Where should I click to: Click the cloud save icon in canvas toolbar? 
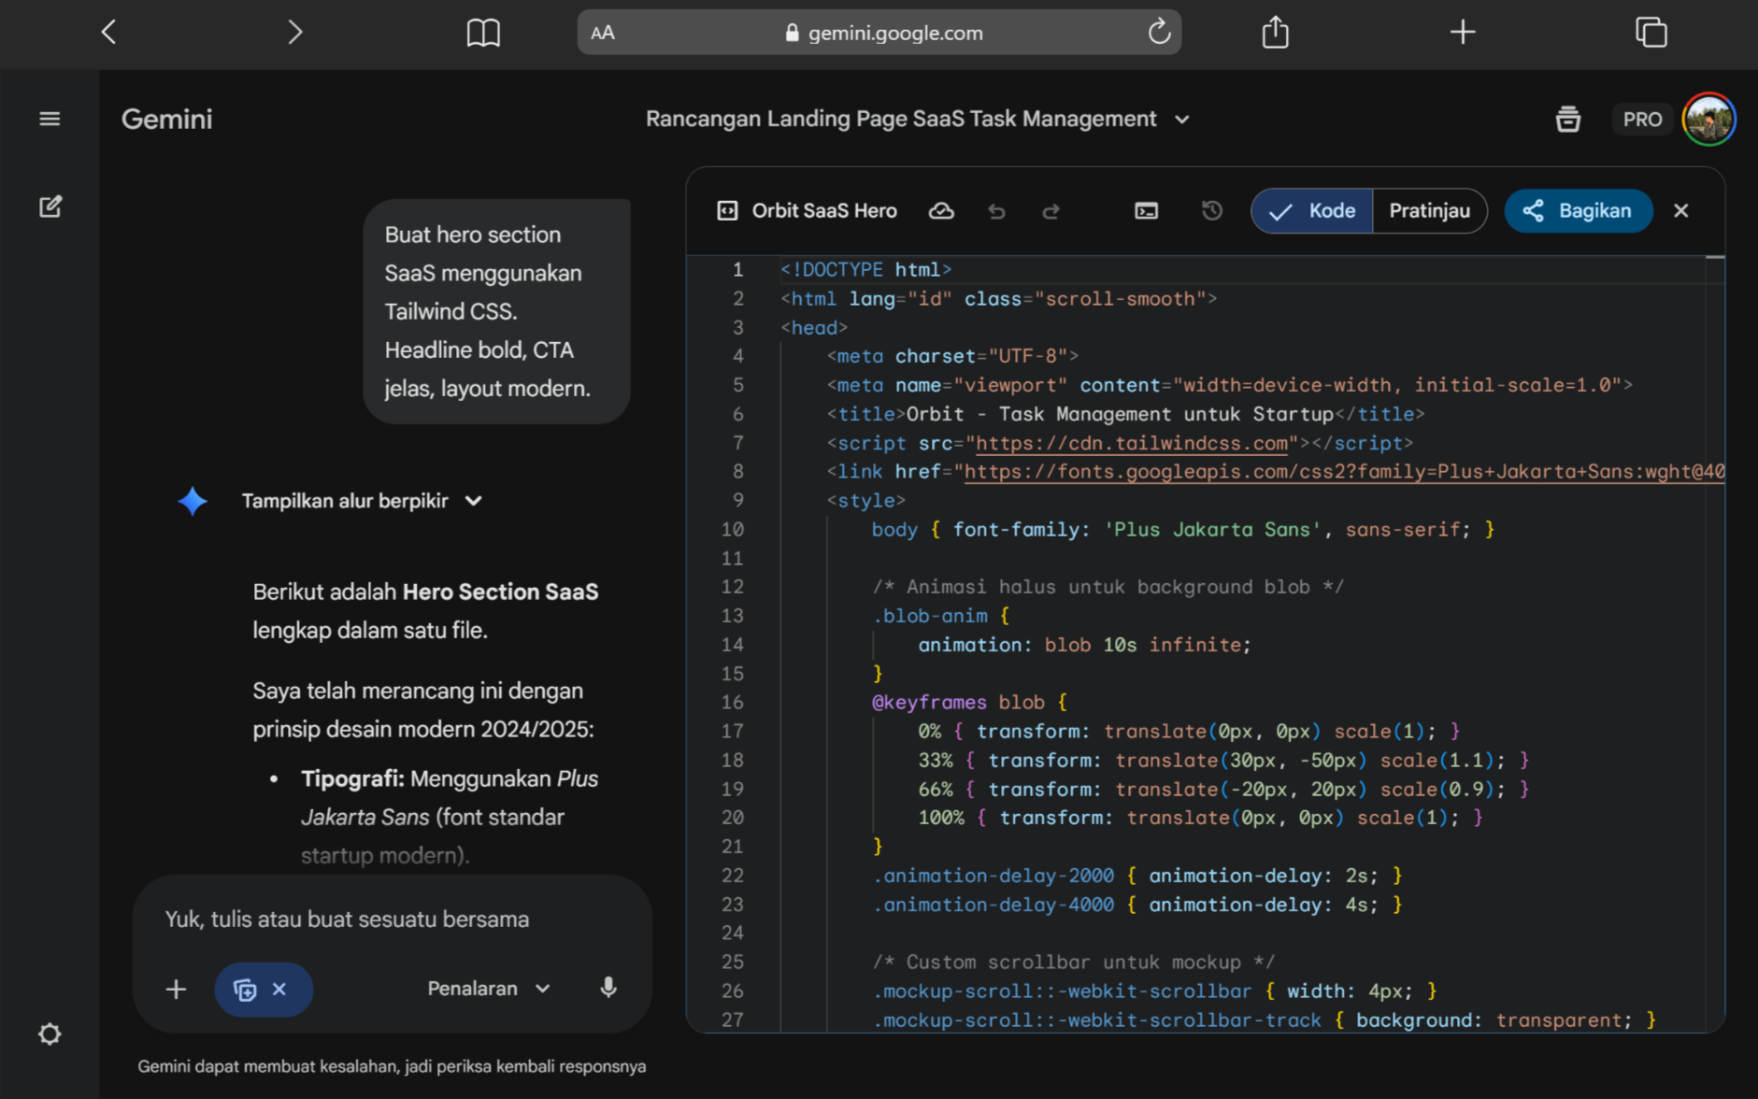pyautogui.click(x=941, y=211)
